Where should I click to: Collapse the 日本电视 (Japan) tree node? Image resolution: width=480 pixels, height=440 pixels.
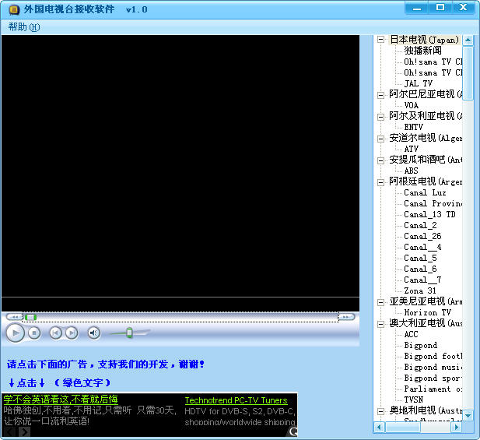381,40
